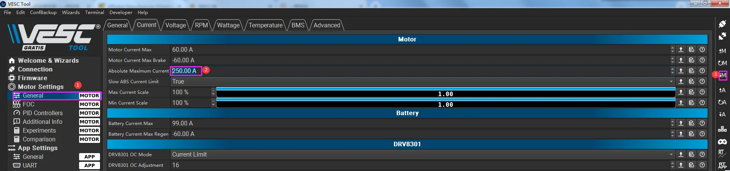The width and height of the screenshot is (730, 171).
Task: Read current value for Absolute Maximum Current row
Action: pos(681,71)
